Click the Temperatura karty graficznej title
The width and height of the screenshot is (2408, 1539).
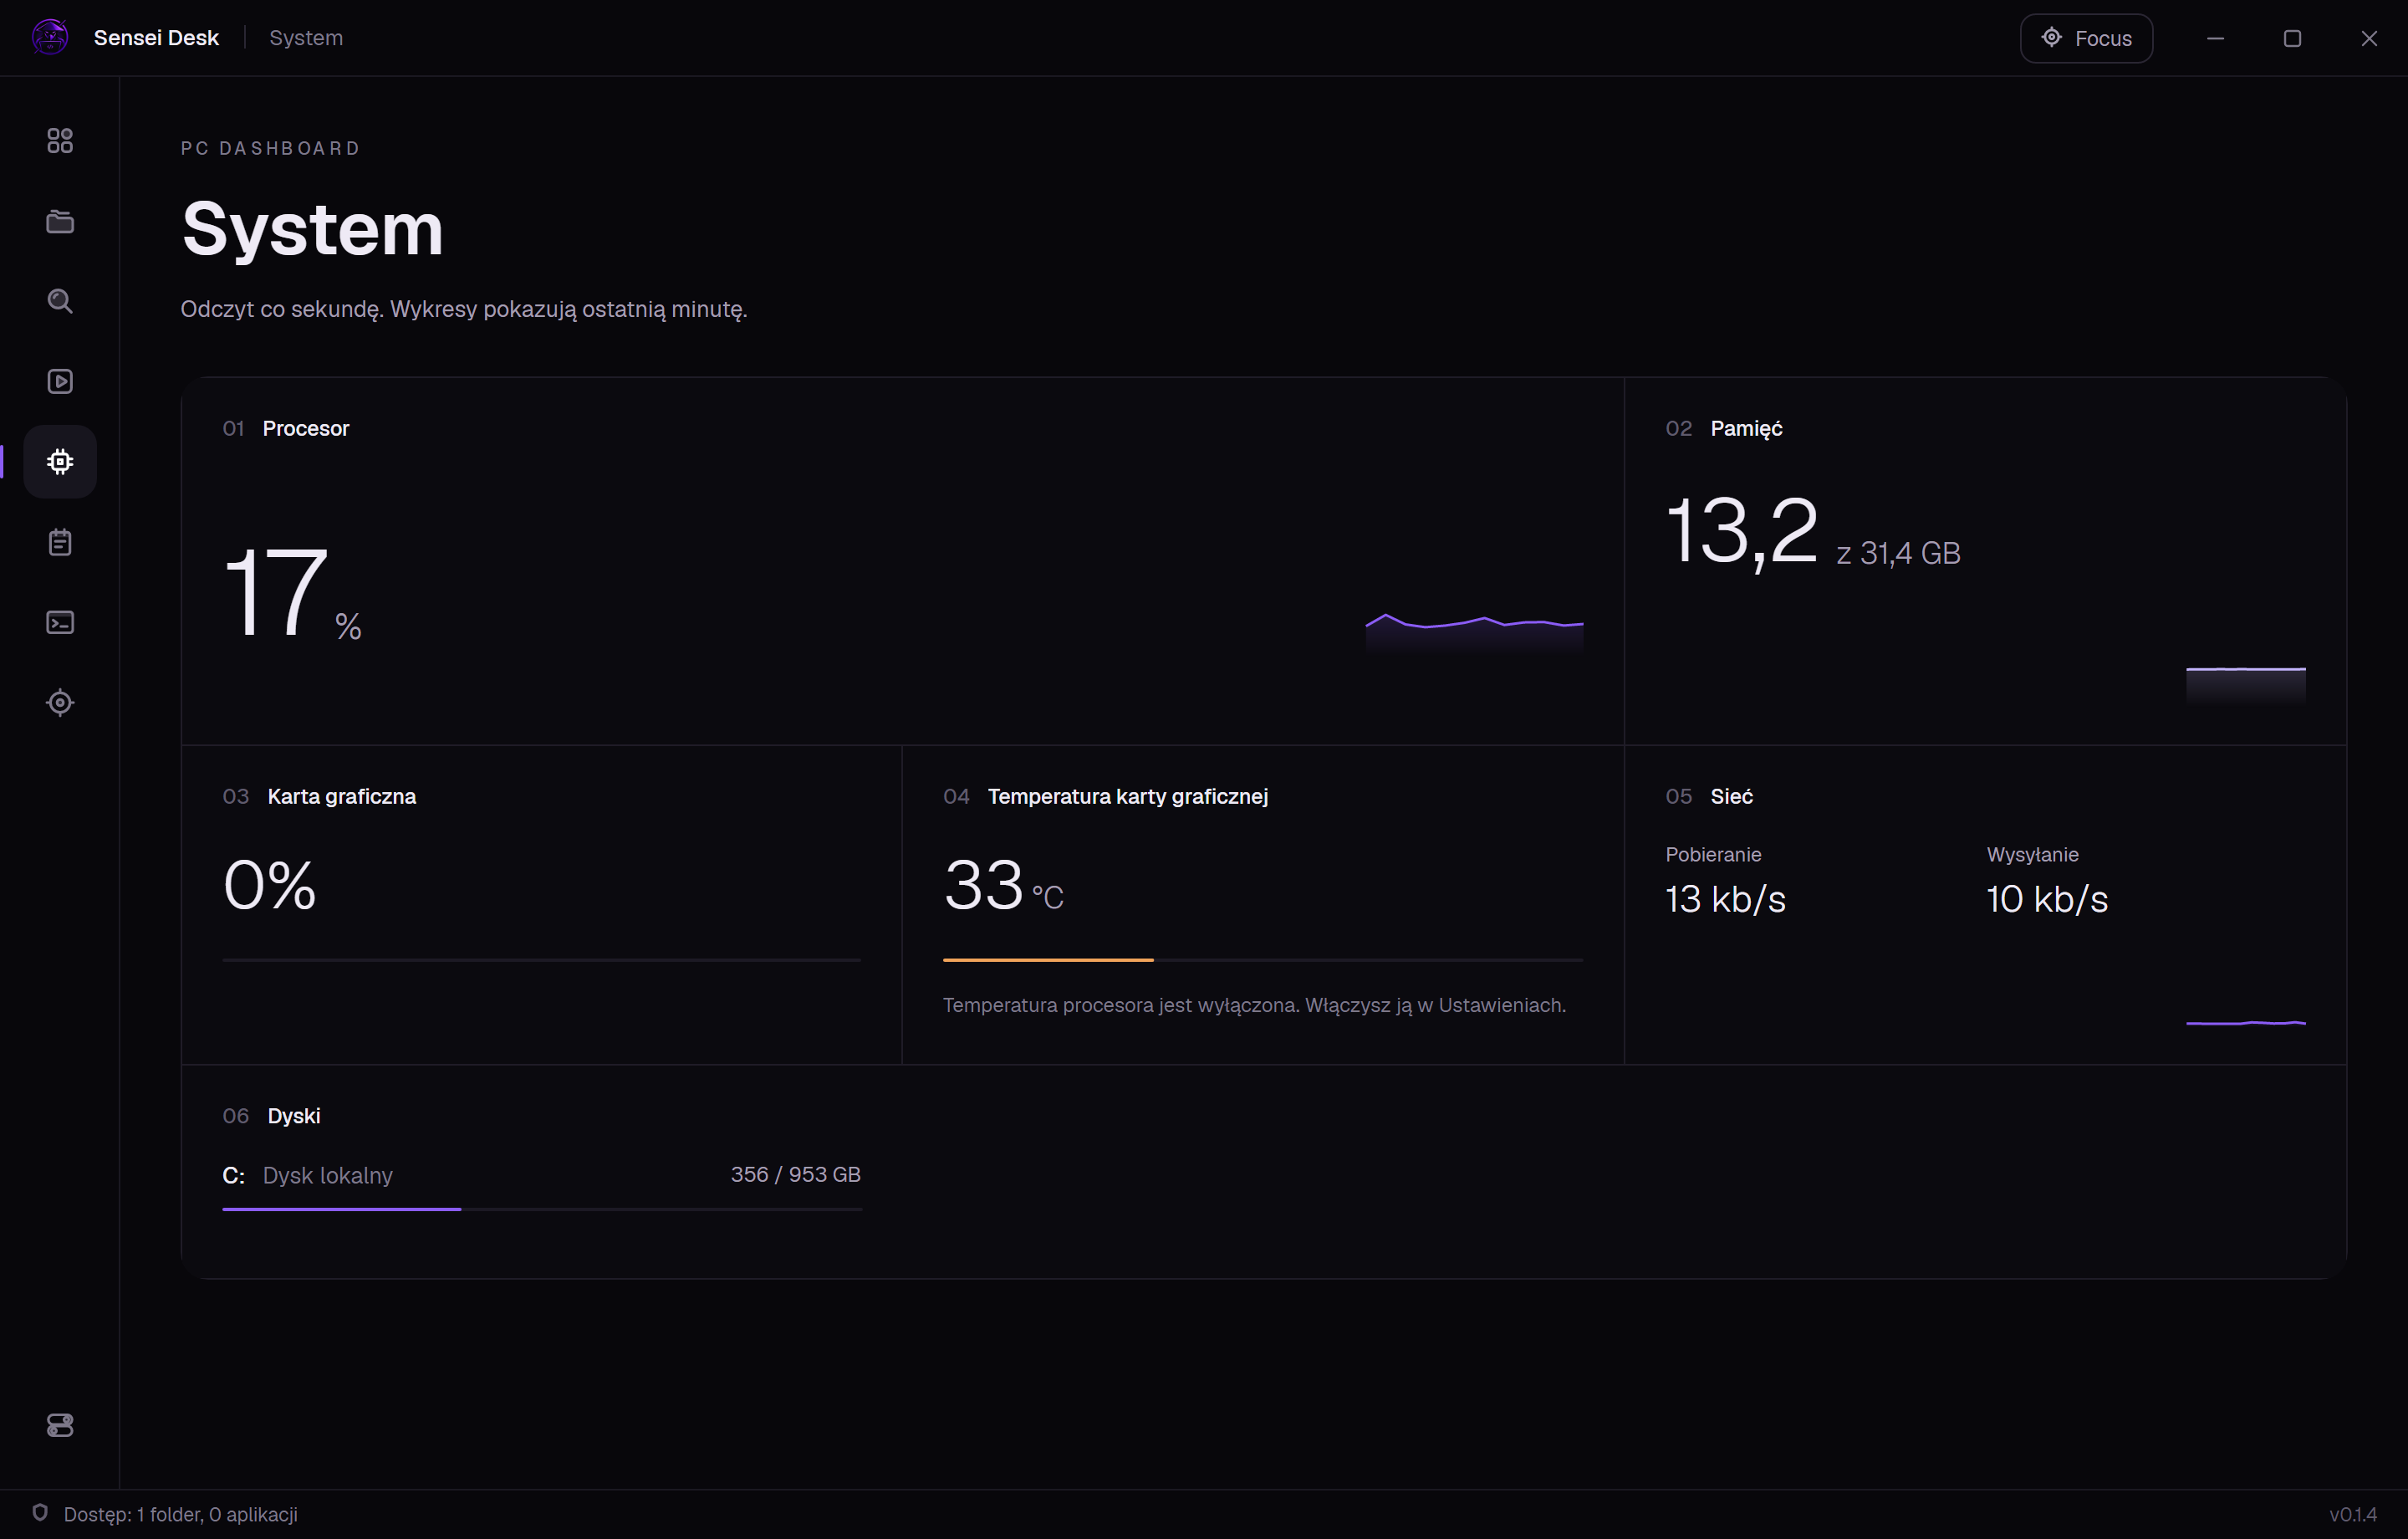(x=1128, y=796)
